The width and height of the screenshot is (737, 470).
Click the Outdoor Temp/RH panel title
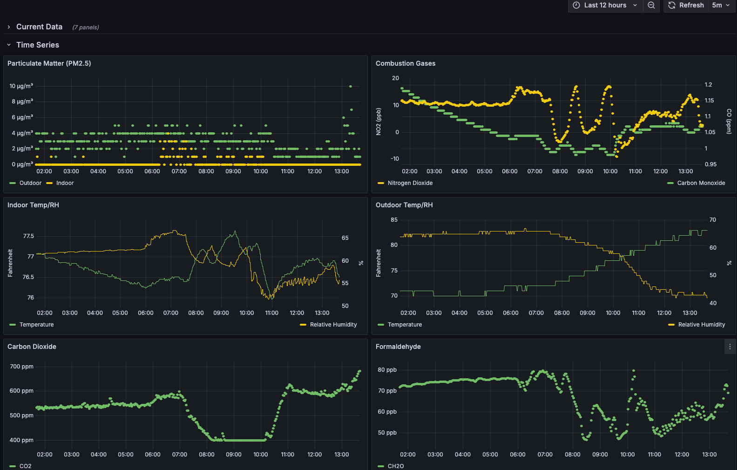click(404, 205)
